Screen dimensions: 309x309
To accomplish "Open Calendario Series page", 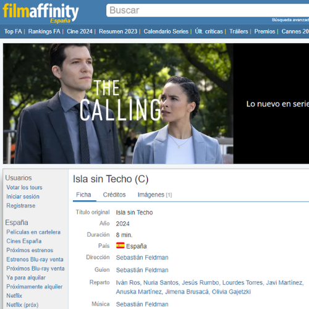I will pyautogui.click(x=166, y=32).
